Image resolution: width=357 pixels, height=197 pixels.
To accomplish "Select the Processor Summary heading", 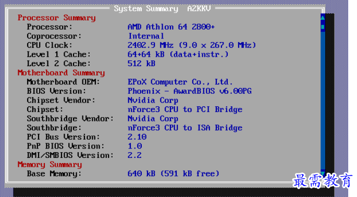I will click(x=57, y=18).
